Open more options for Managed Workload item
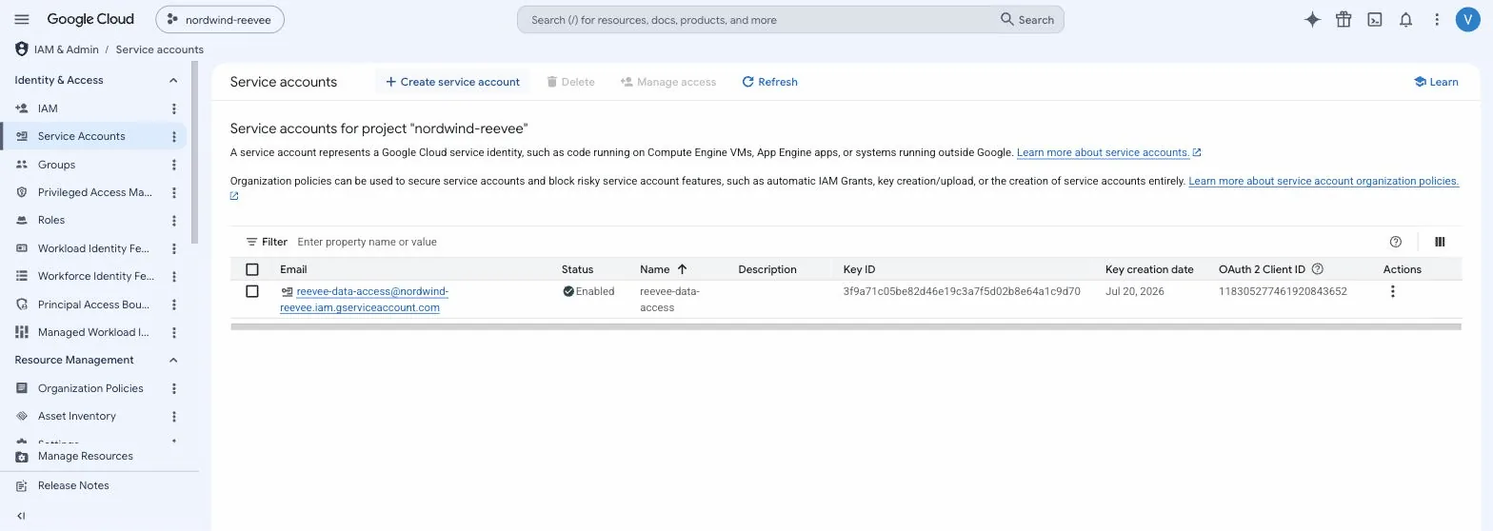1493x531 pixels. (x=173, y=332)
